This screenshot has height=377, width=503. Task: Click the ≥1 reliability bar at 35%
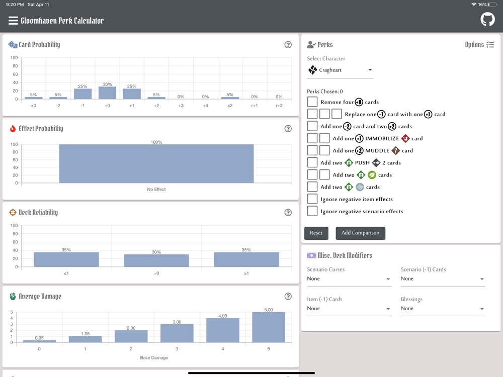[x=246, y=260]
